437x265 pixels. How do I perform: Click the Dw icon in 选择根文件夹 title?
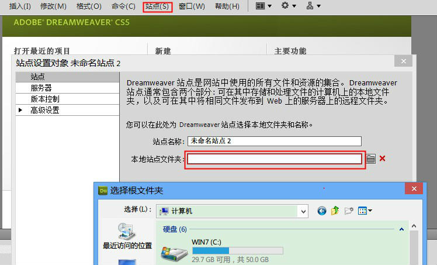pos(103,191)
